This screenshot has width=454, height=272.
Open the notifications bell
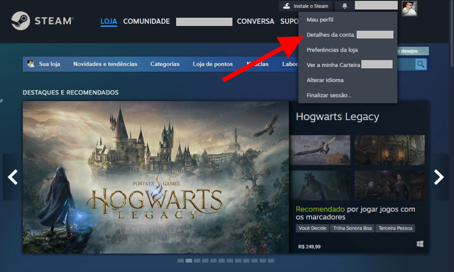345,6
